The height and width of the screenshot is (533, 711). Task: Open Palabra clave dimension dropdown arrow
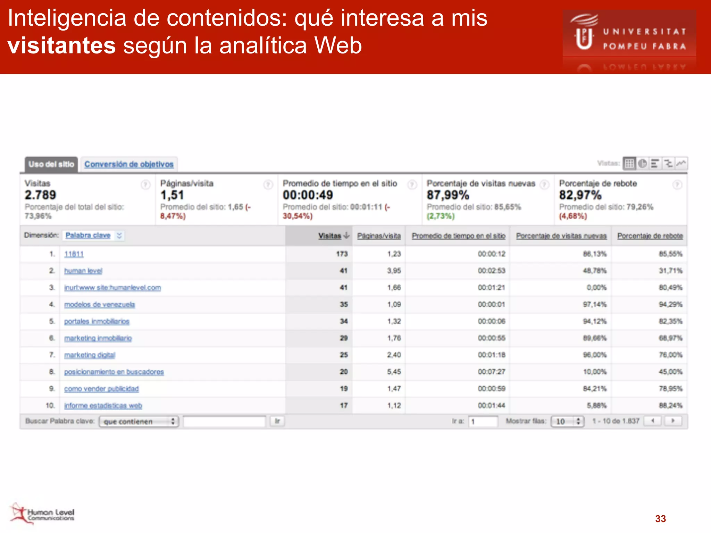[119, 236]
